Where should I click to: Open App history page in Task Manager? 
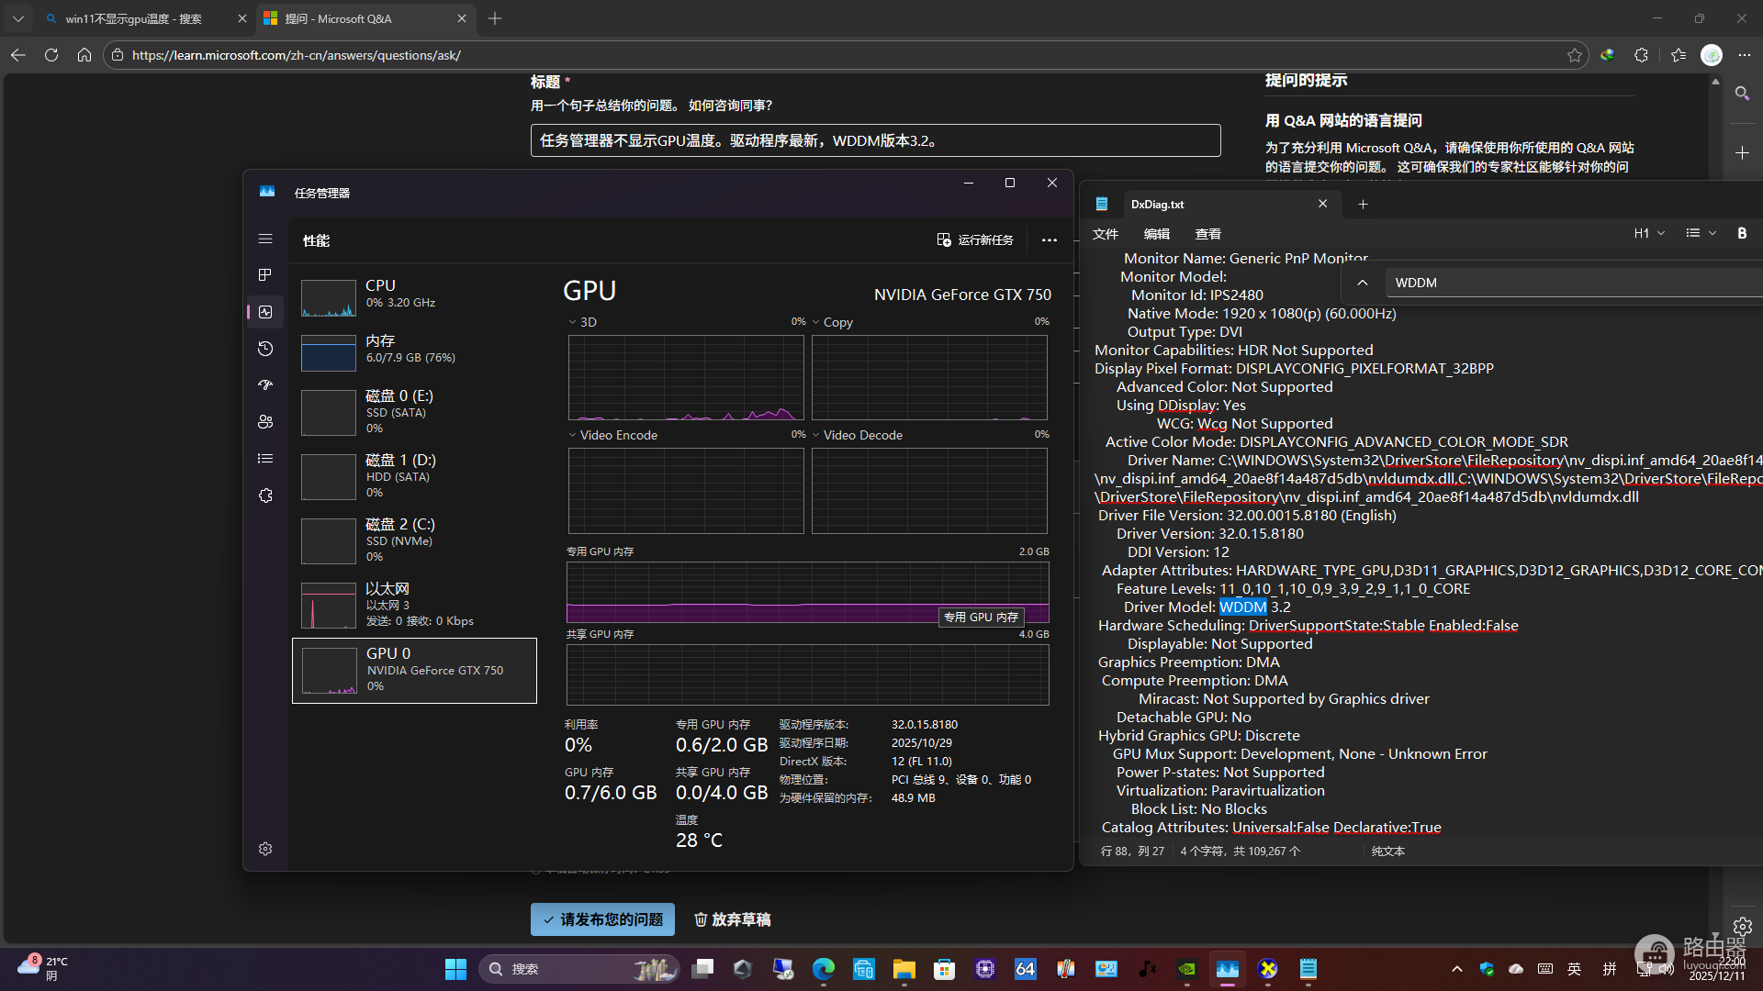tap(265, 349)
